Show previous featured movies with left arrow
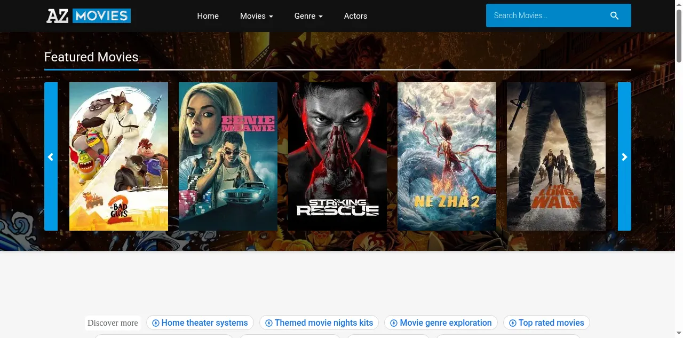This screenshot has width=683, height=338. [51, 156]
